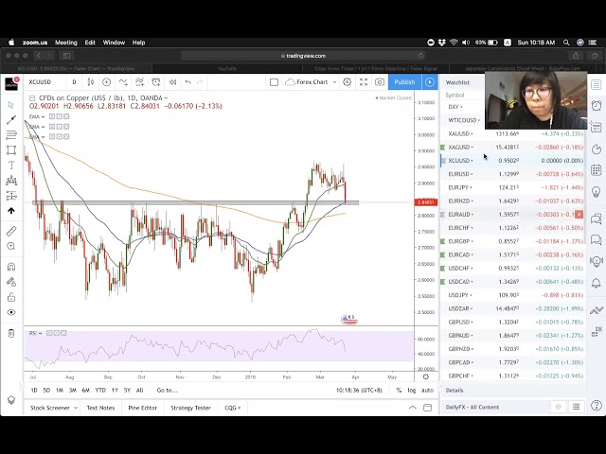The height and width of the screenshot is (454, 606).
Task: Enable Magnet mode in drawing toolbar
Action: (x=11, y=266)
